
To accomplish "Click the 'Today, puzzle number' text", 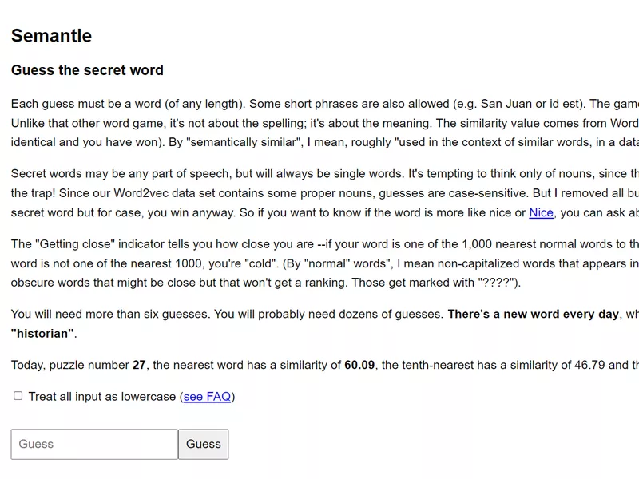I will (x=69, y=365).
